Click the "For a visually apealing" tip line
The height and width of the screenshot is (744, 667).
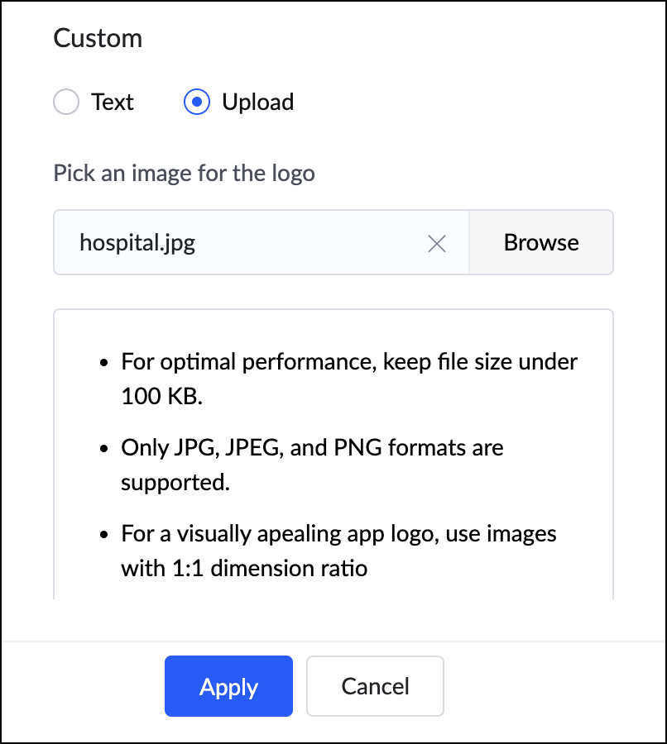(338, 534)
